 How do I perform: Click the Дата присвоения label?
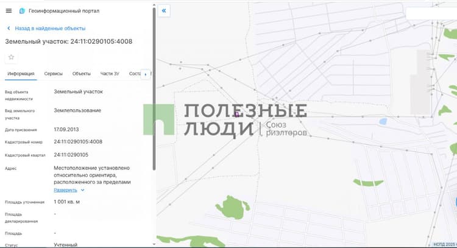pyautogui.click(x=21, y=130)
